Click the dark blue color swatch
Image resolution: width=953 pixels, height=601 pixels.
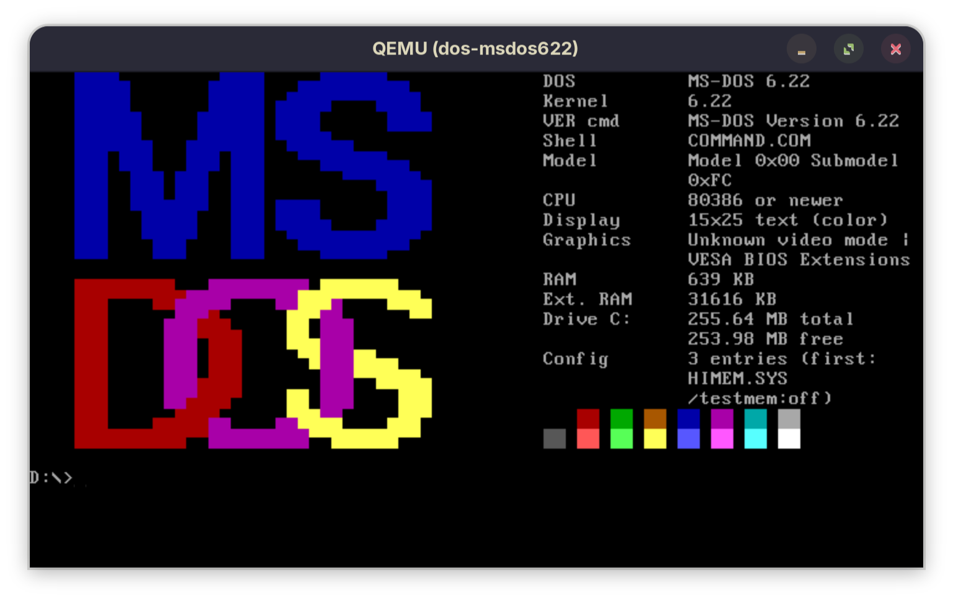tap(688, 419)
